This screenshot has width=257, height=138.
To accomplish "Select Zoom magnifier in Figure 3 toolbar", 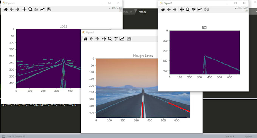I will coord(30,9).
